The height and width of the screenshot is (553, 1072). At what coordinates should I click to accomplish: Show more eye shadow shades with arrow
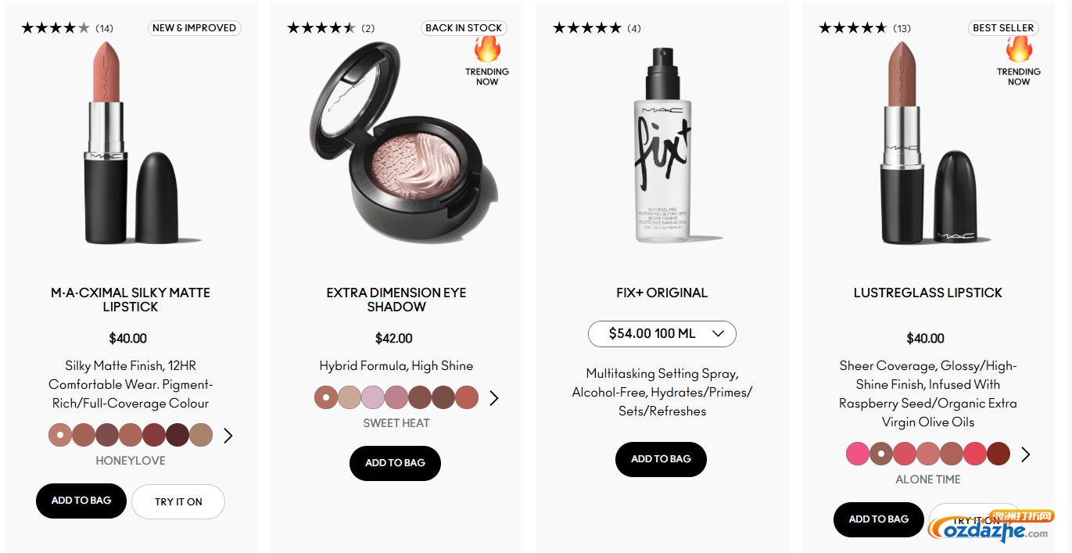click(494, 398)
